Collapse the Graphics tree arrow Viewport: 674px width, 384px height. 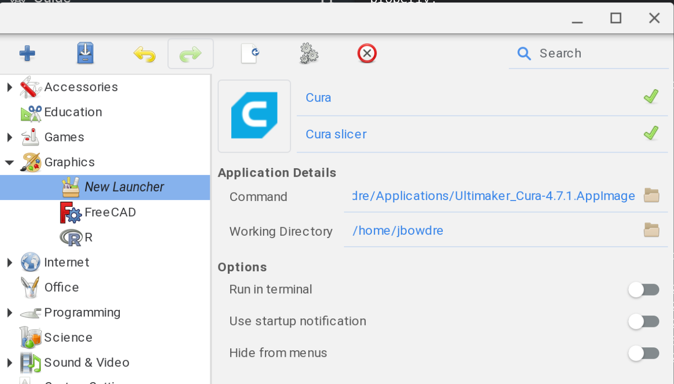(x=10, y=163)
